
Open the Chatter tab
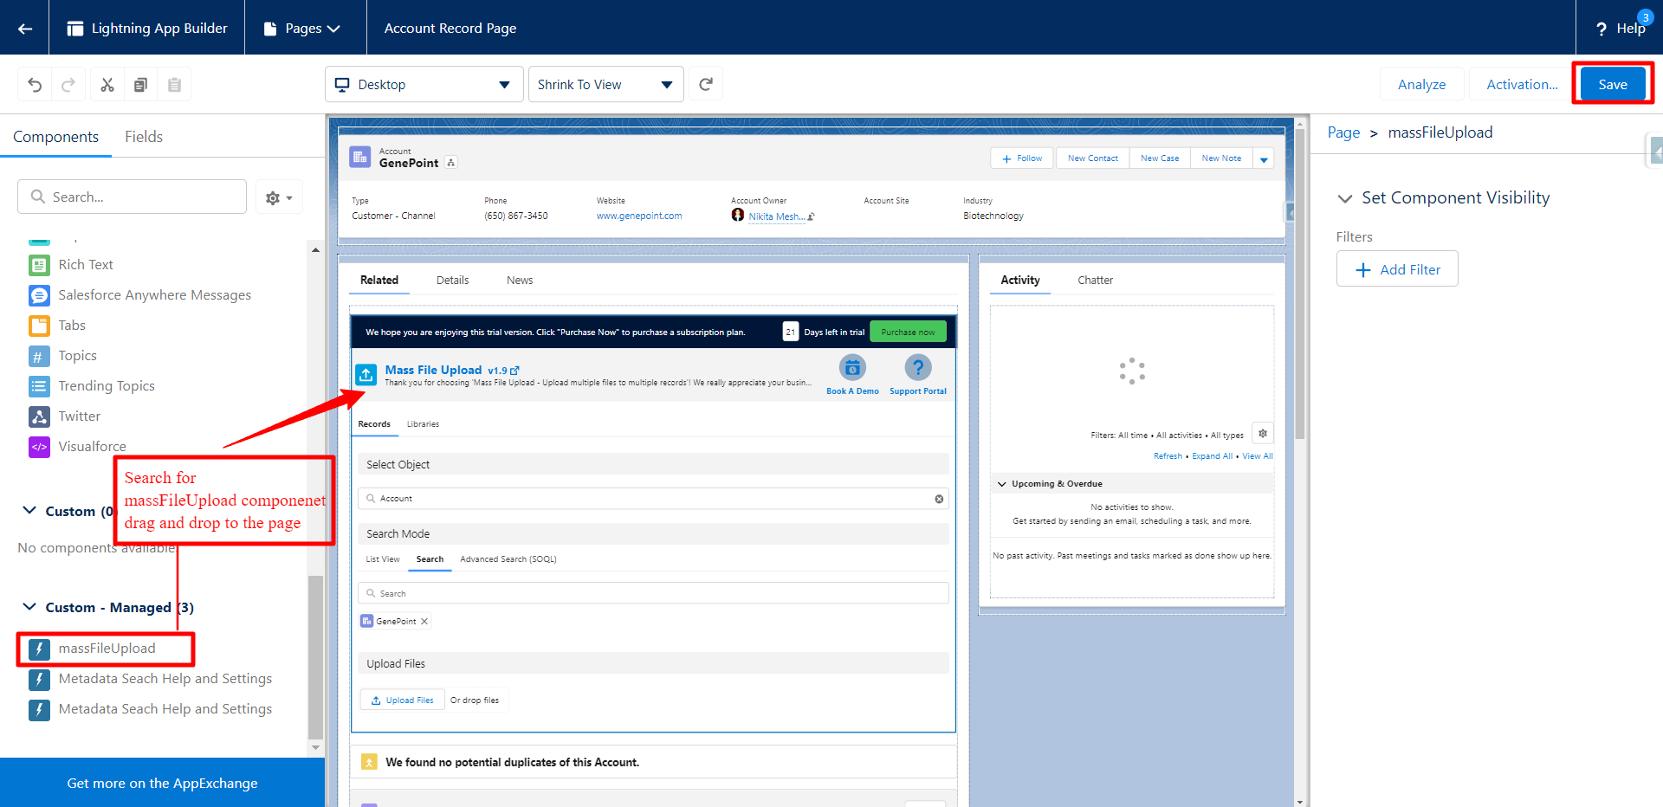click(x=1095, y=280)
